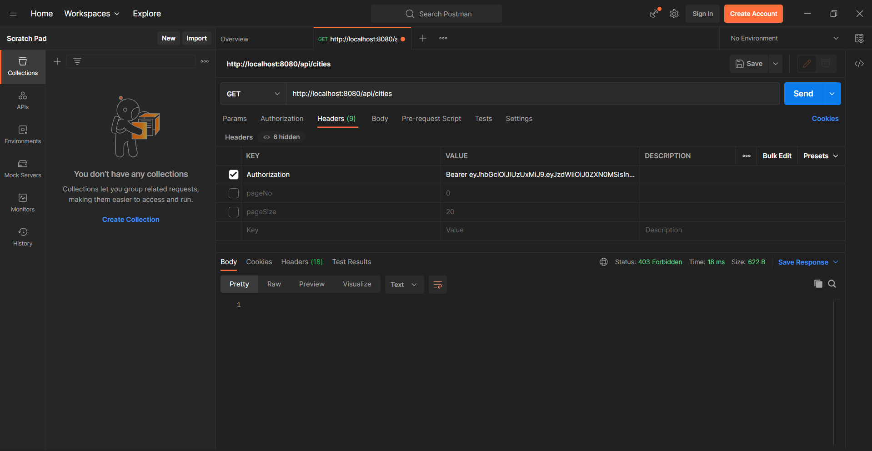Open Postman settings gear icon
Screen dimensions: 872x451
[674, 14]
